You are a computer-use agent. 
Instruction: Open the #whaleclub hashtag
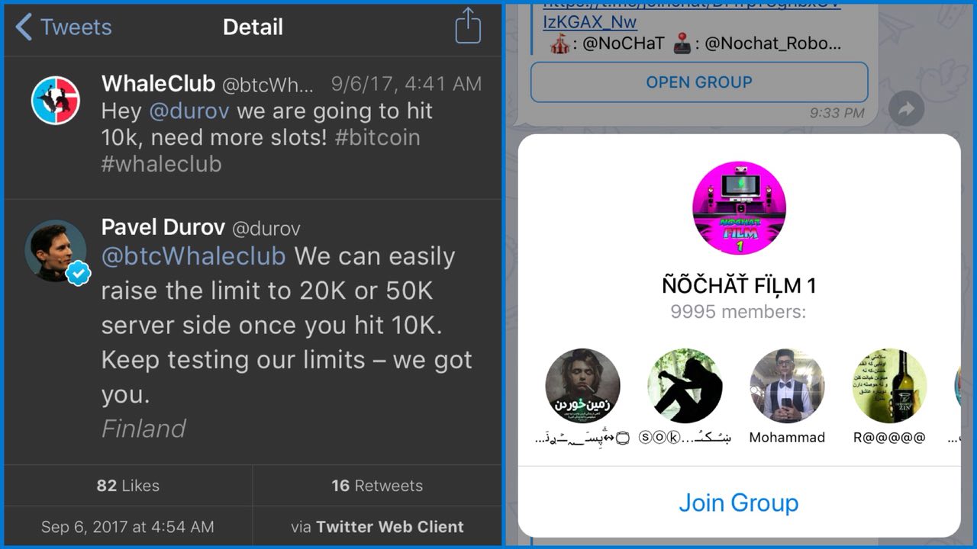tap(162, 164)
